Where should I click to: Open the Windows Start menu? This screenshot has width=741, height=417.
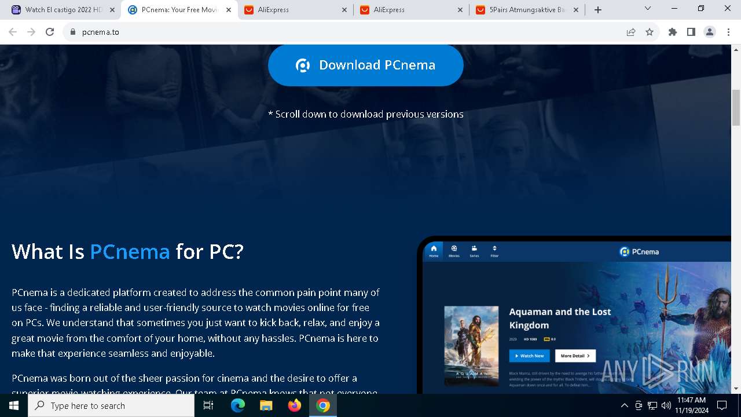click(x=14, y=405)
